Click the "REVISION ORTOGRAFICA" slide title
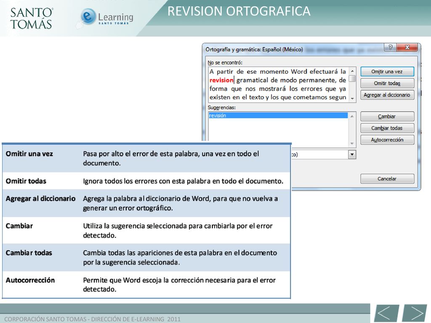431x323 pixels. pyautogui.click(x=239, y=11)
